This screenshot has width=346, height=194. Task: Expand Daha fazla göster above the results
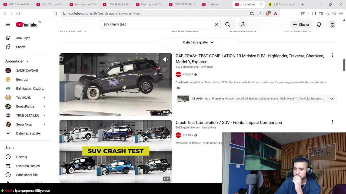[198, 42]
